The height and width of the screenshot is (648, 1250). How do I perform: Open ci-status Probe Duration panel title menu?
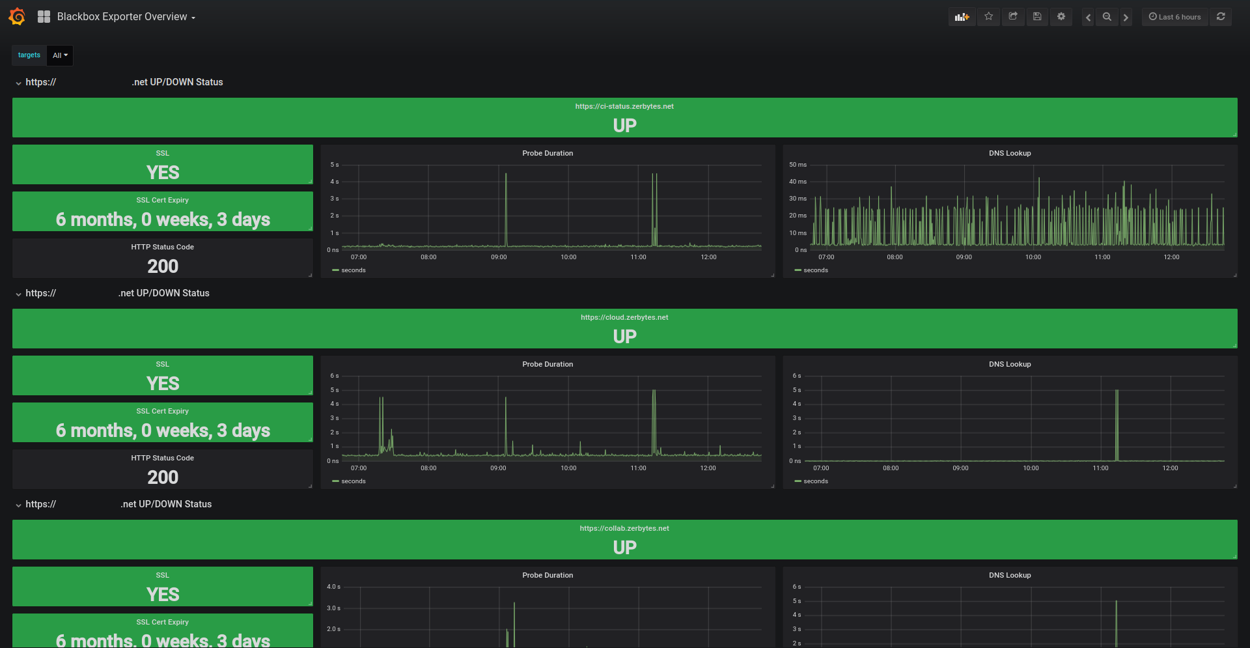click(x=548, y=153)
